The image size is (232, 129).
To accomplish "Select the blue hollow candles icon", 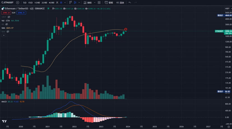I will (x=75, y=3).
